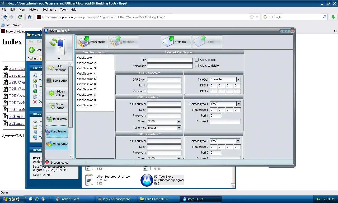This screenshot has height=203, width=338.
Task: Bookmark this page with the star
Action: [252, 17]
